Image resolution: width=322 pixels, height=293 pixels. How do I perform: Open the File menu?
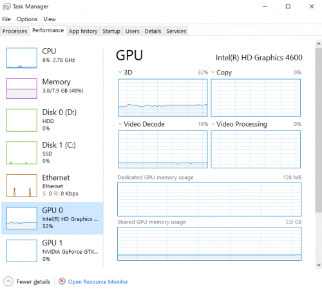pyautogui.click(x=6, y=19)
